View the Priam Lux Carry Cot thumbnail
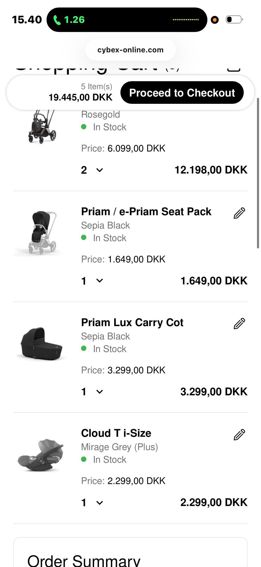This screenshot has height=567, width=261. coord(41,343)
